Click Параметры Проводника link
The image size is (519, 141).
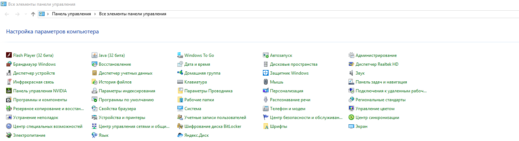[209, 91]
